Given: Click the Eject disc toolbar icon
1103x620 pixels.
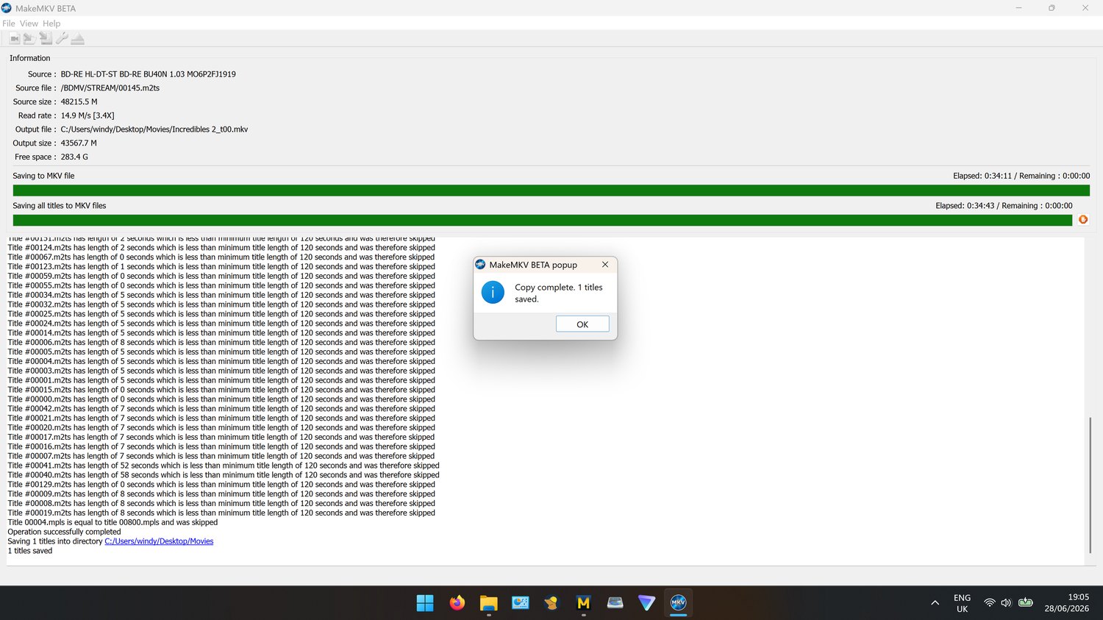Looking at the screenshot, I should point(77,38).
